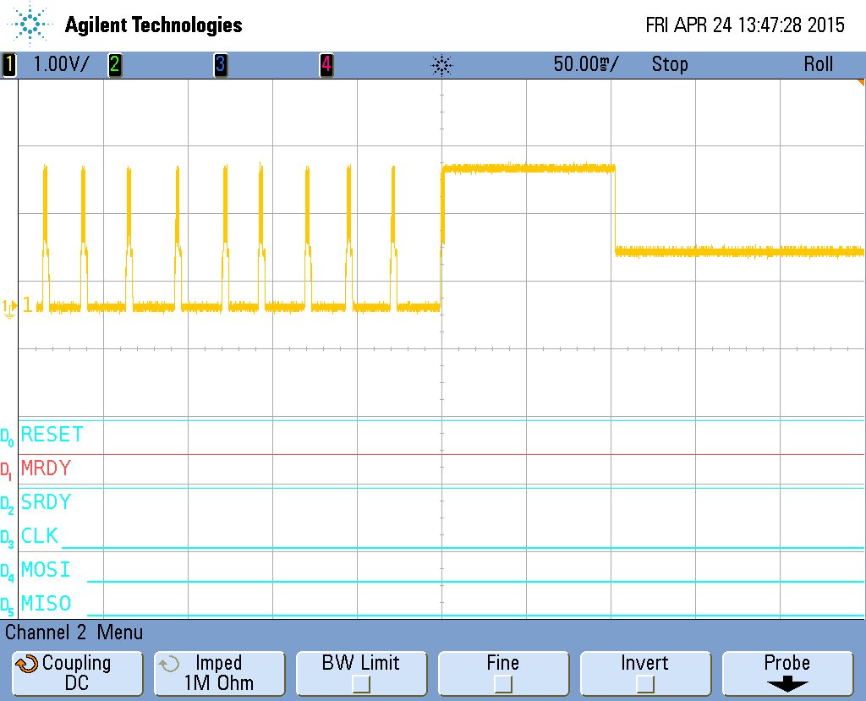Select the D5 MISO digital channel label
Image resolution: width=866 pixels, height=701 pixels.
[x=46, y=603]
